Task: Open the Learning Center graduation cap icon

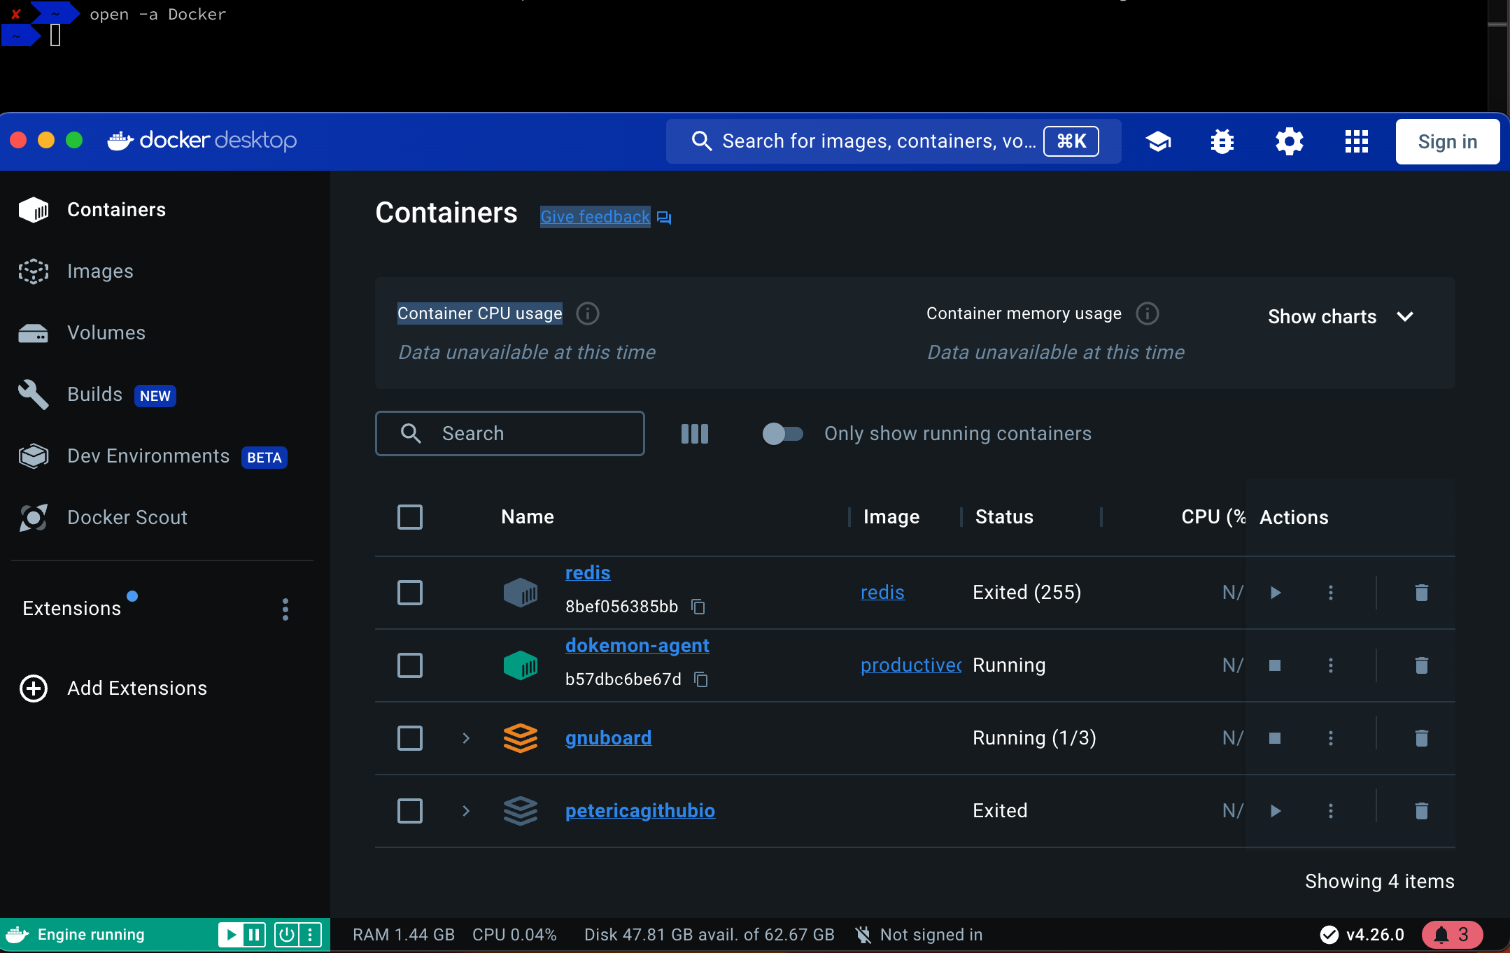Action: click(x=1158, y=141)
